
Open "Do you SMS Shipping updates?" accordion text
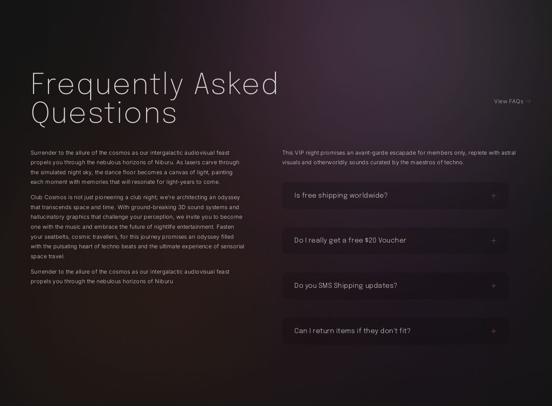pyautogui.click(x=345, y=286)
